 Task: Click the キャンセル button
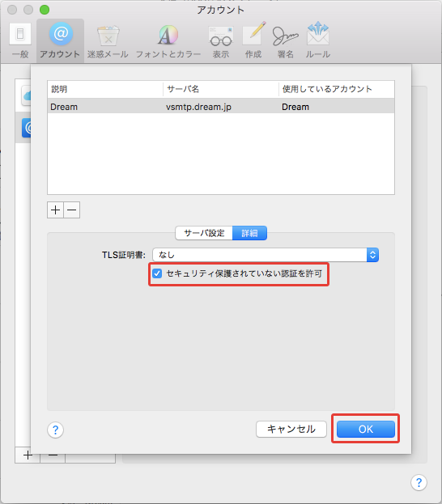[x=291, y=429]
